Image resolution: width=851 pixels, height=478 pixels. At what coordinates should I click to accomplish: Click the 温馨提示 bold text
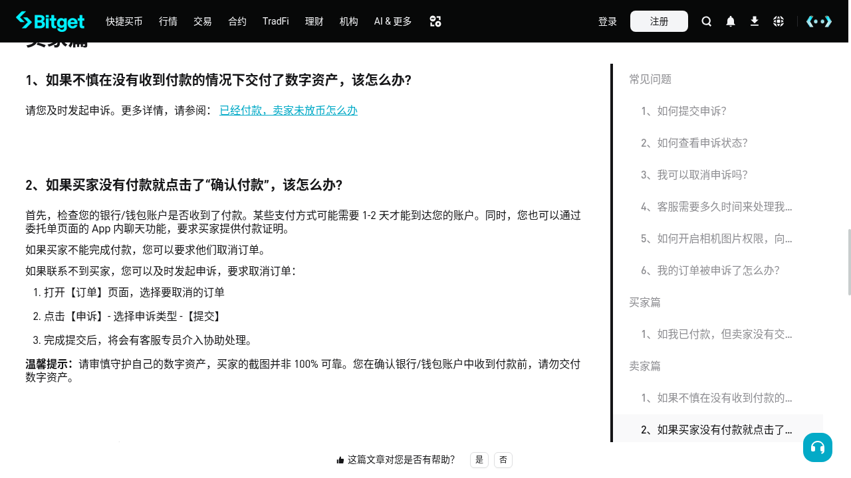point(49,364)
